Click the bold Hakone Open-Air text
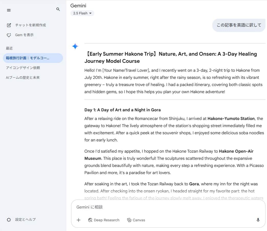 [x=236, y=151]
